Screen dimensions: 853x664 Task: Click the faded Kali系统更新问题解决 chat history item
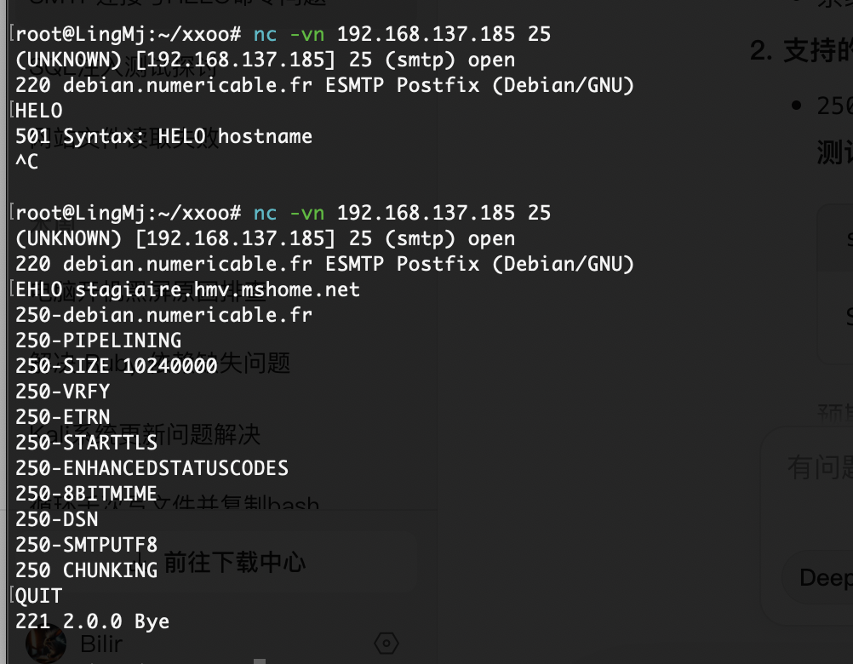click(x=145, y=434)
